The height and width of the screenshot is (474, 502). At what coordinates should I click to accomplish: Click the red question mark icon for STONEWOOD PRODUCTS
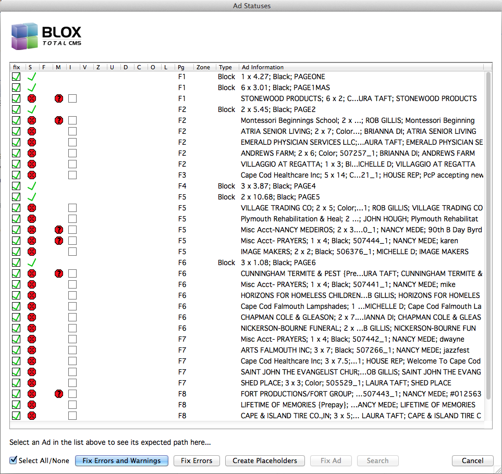[59, 98]
